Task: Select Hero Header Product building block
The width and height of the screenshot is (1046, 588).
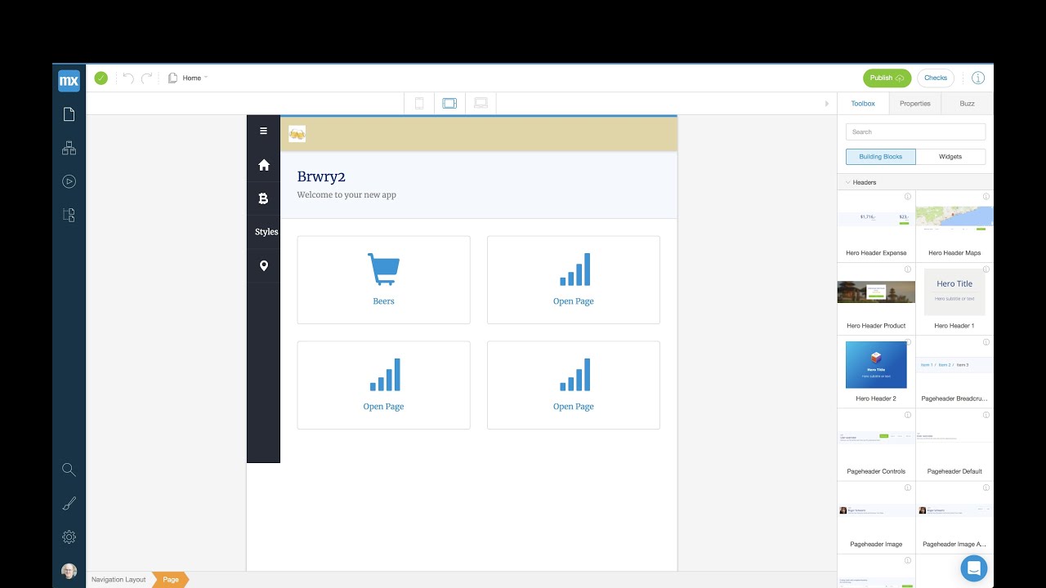Action: coord(876,299)
